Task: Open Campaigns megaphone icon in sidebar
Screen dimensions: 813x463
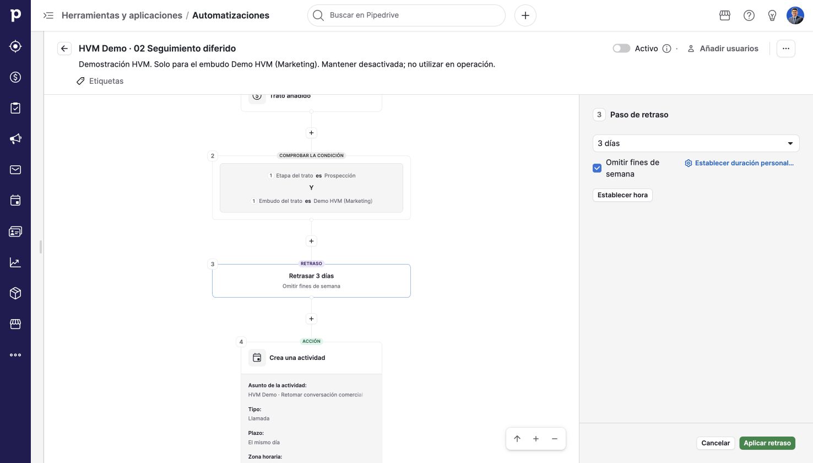Action: tap(15, 139)
